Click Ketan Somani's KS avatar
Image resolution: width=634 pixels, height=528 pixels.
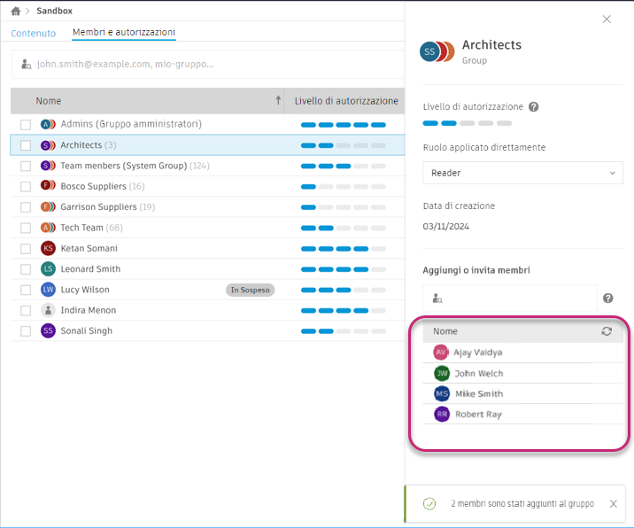coord(48,248)
